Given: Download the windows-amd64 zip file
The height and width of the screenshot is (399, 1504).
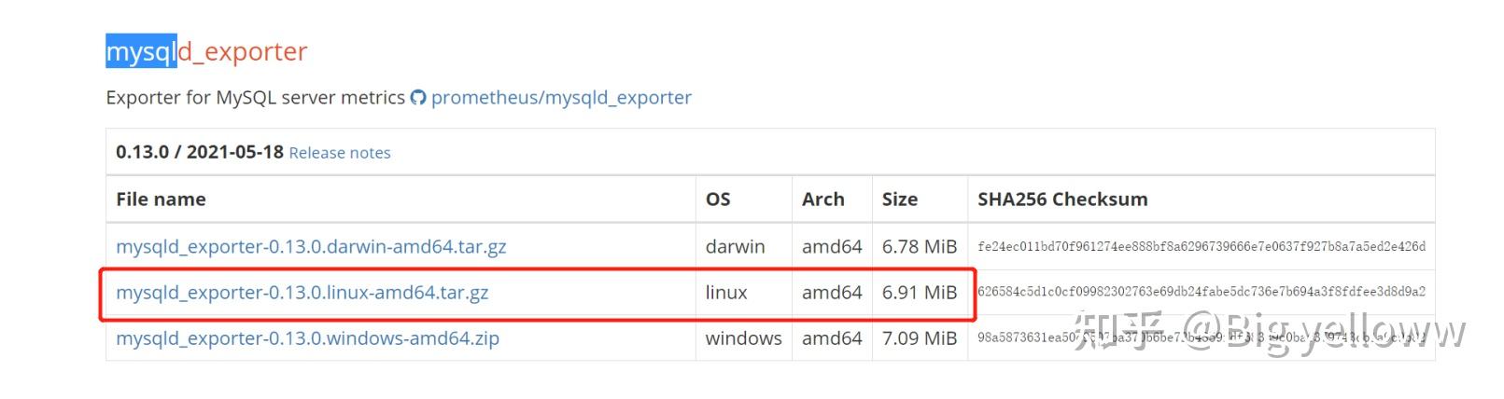Looking at the screenshot, I should coord(307,338).
